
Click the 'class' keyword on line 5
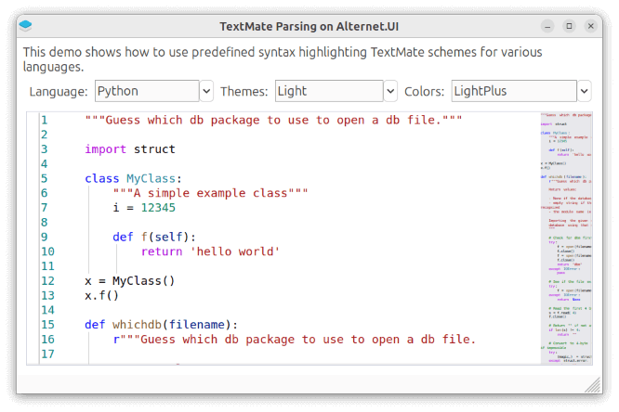[x=102, y=178]
